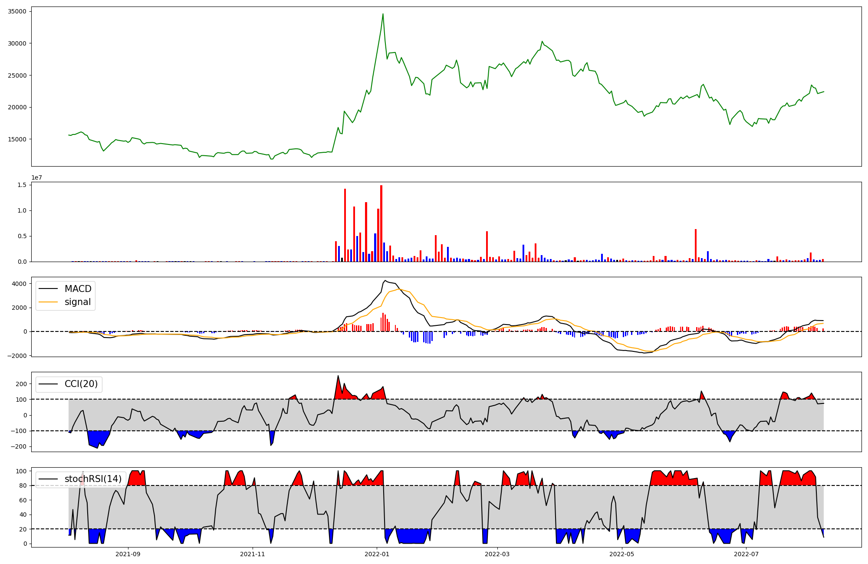
Task: Click the CCI(20) legend label
Action: (x=81, y=384)
